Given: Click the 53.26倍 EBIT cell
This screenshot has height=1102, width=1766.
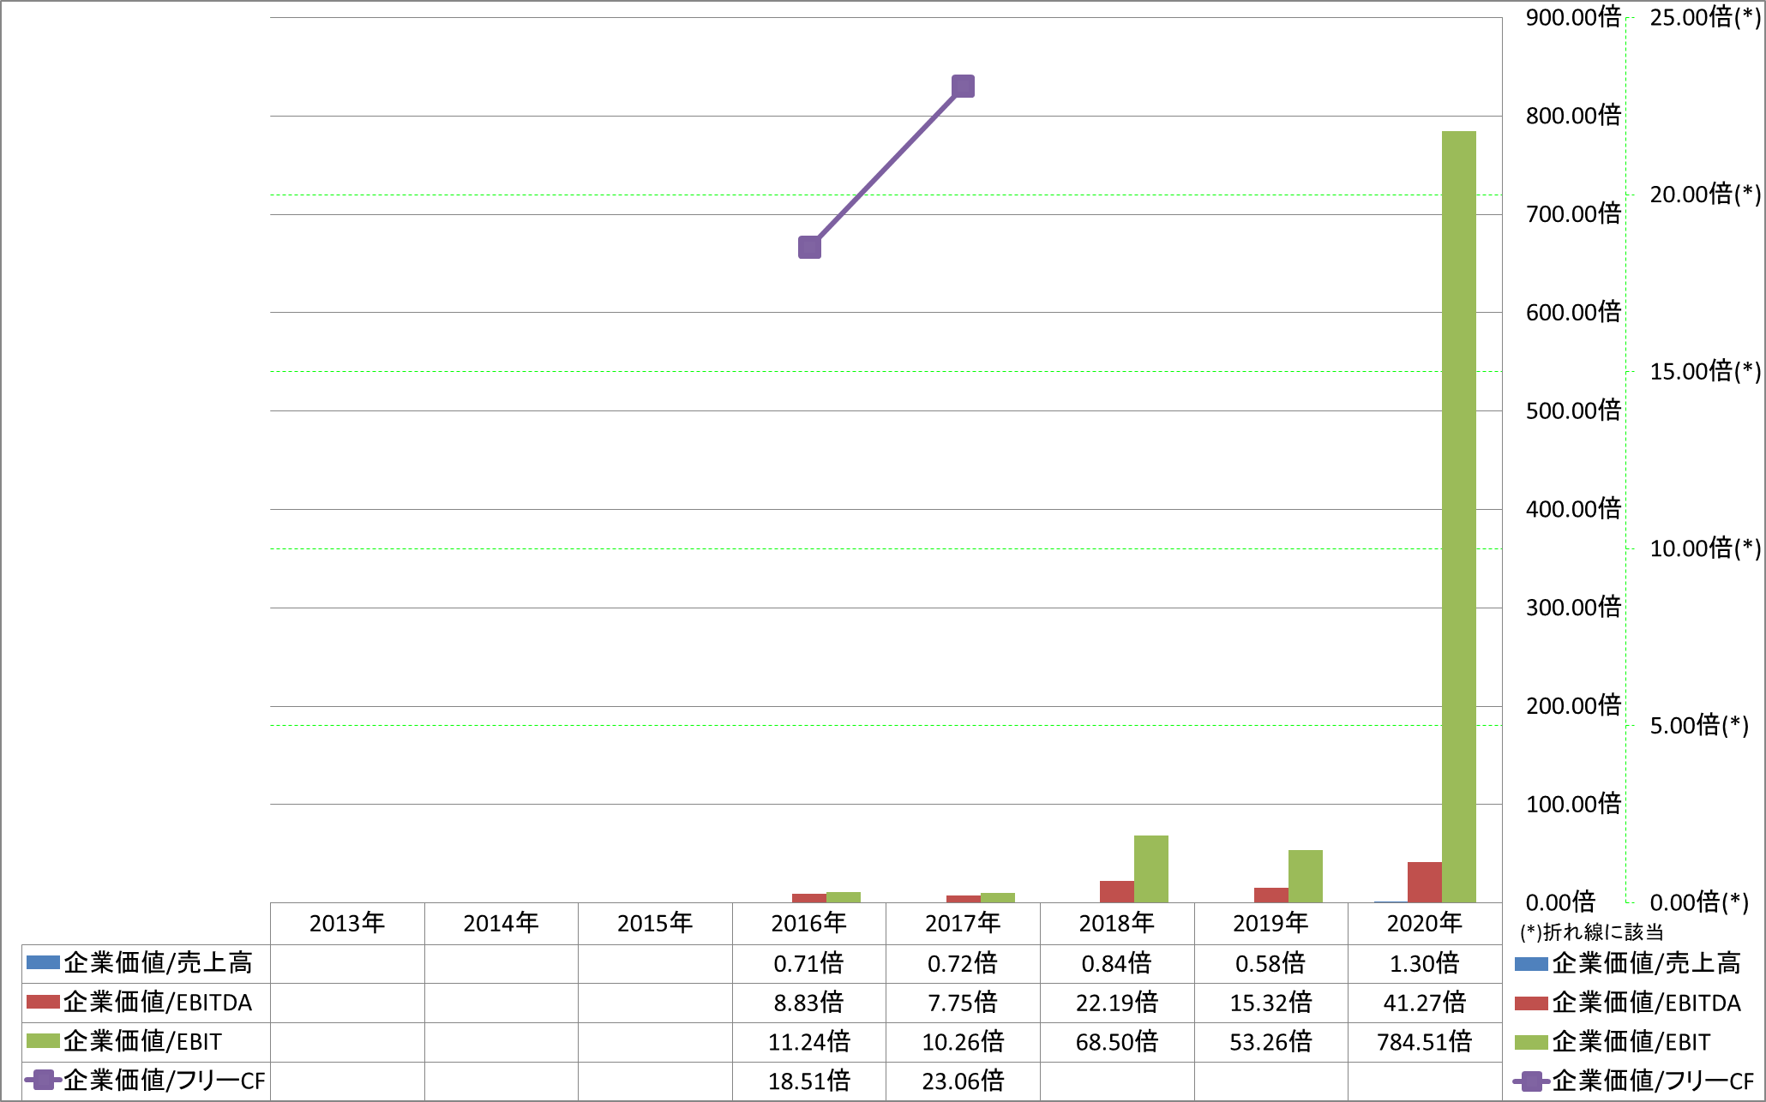Looking at the screenshot, I should click(1271, 1042).
